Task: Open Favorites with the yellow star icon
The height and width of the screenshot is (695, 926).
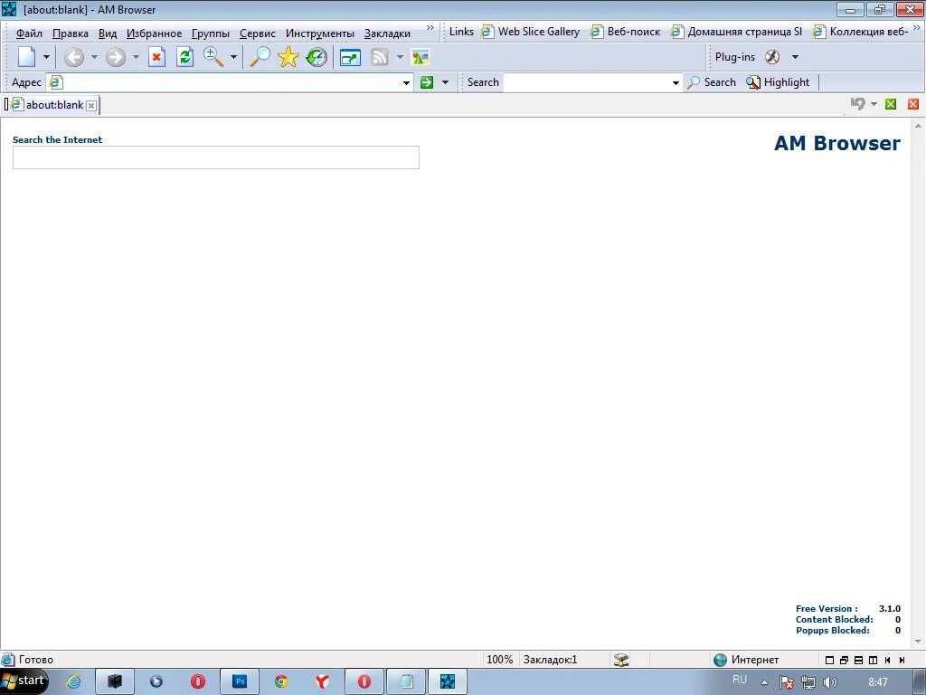Action: point(288,57)
